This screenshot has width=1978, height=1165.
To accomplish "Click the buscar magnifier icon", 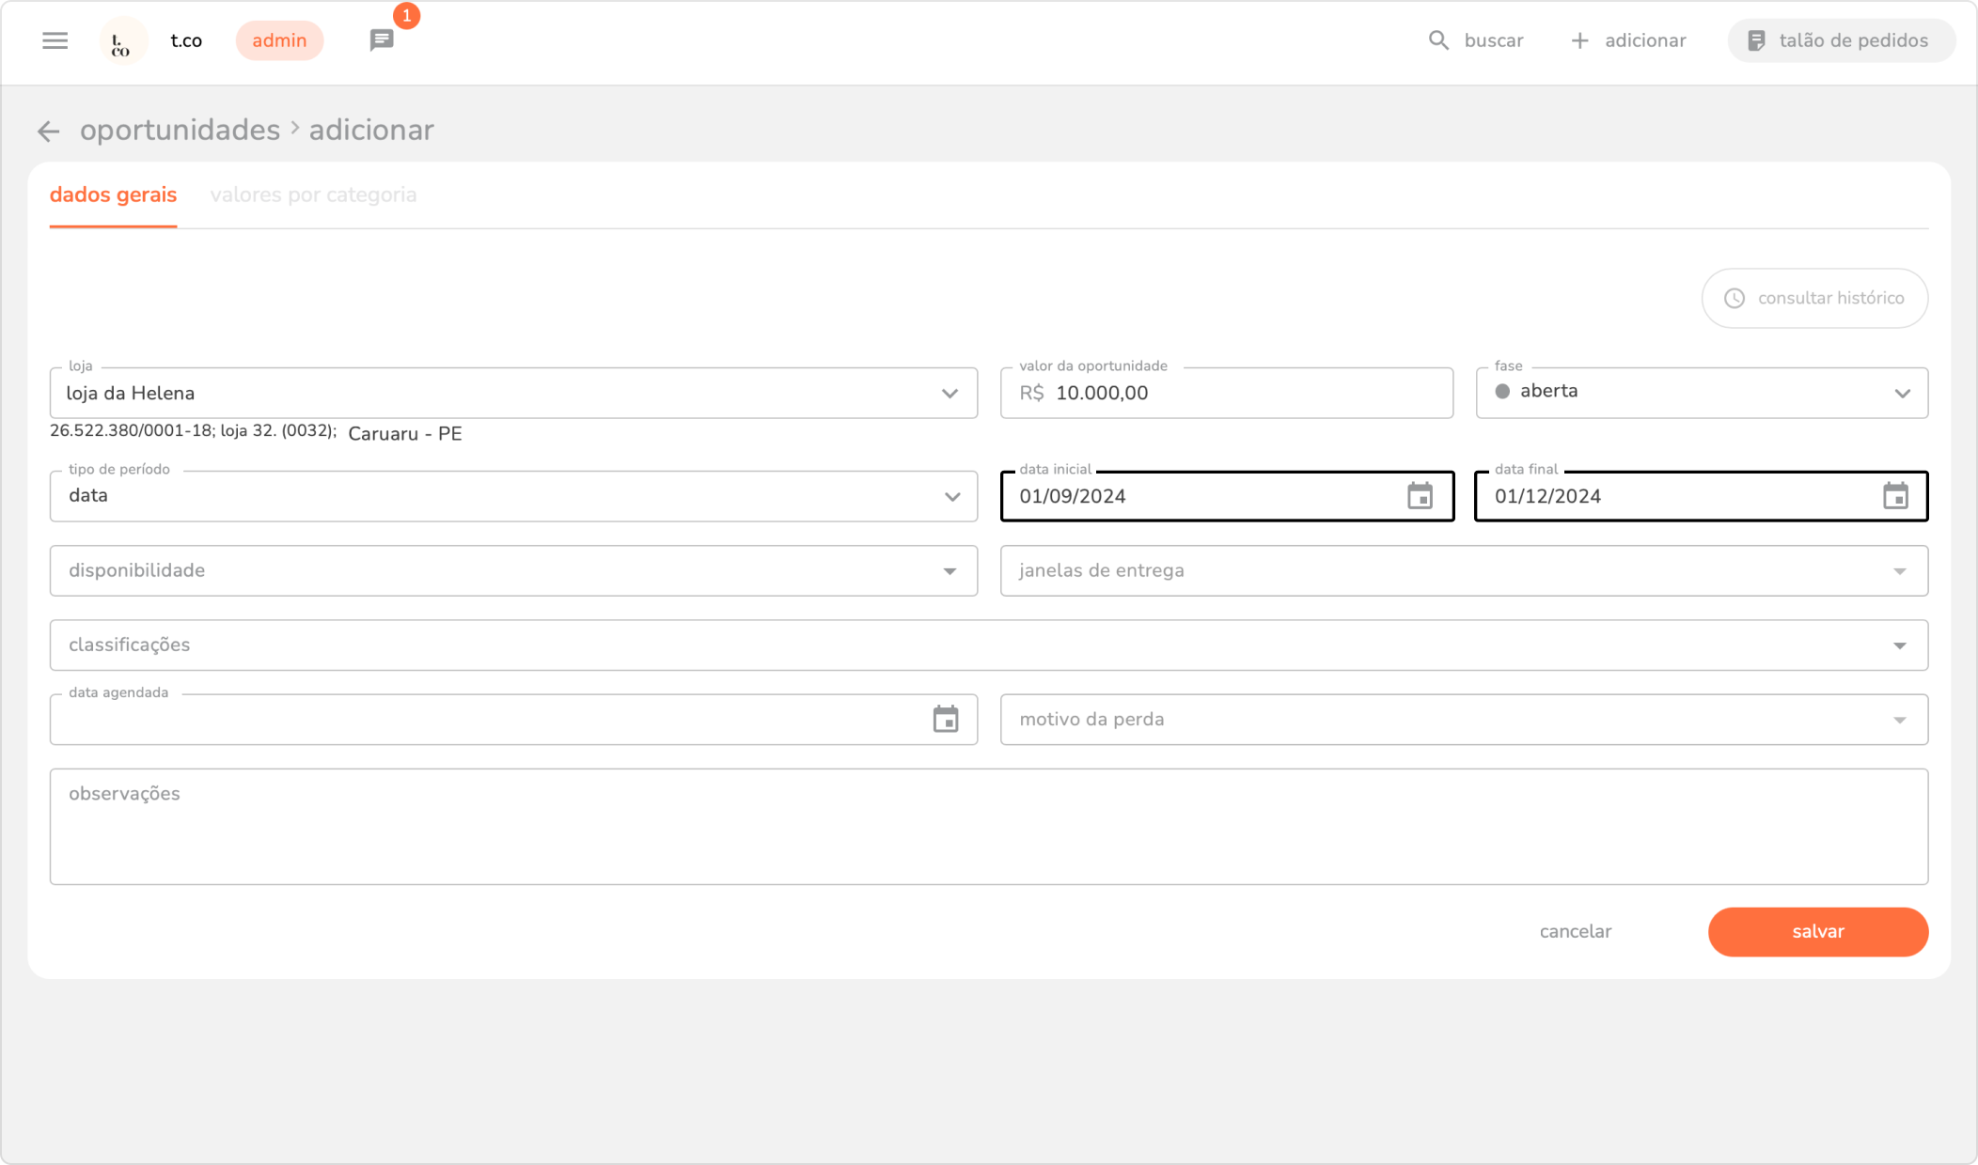I will (1438, 40).
